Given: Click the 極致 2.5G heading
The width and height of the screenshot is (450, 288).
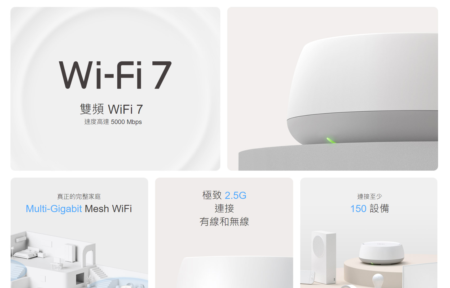Looking at the screenshot, I should coord(224,195).
